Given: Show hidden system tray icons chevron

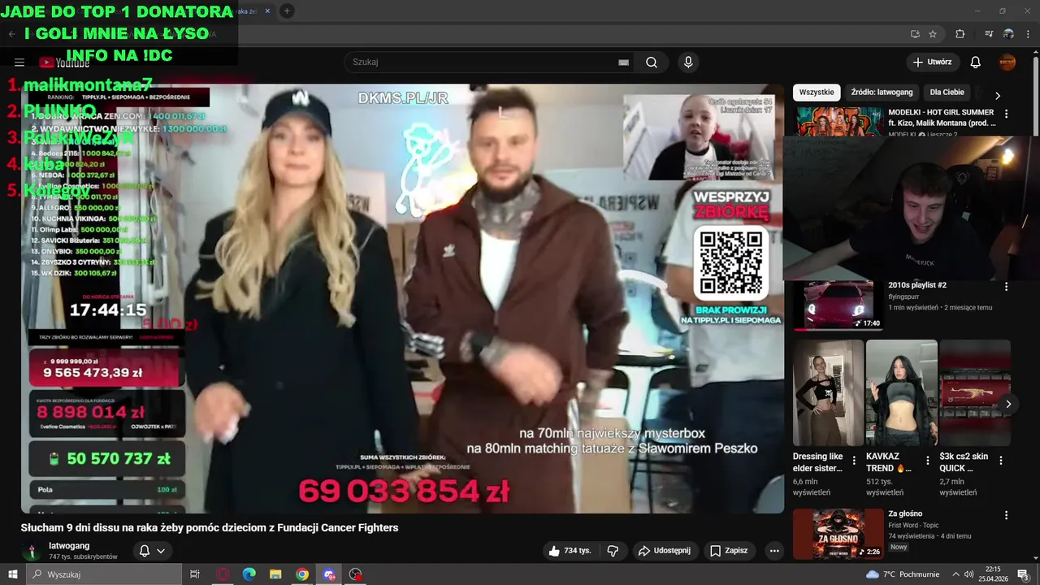Looking at the screenshot, I should 955,574.
